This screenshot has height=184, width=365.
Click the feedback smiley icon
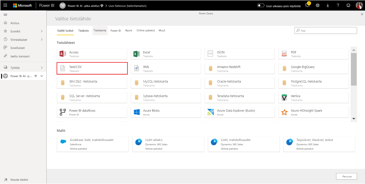[348, 5]
